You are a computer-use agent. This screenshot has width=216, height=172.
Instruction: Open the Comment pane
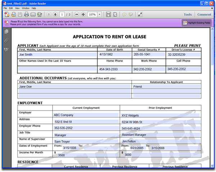(x=204, y=14)
